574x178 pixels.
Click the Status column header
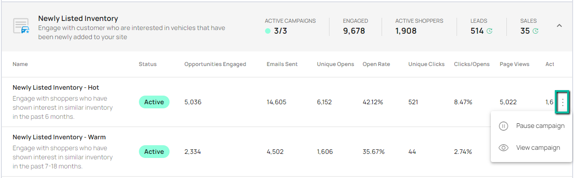pyautogui.click(x=148, y=64)
